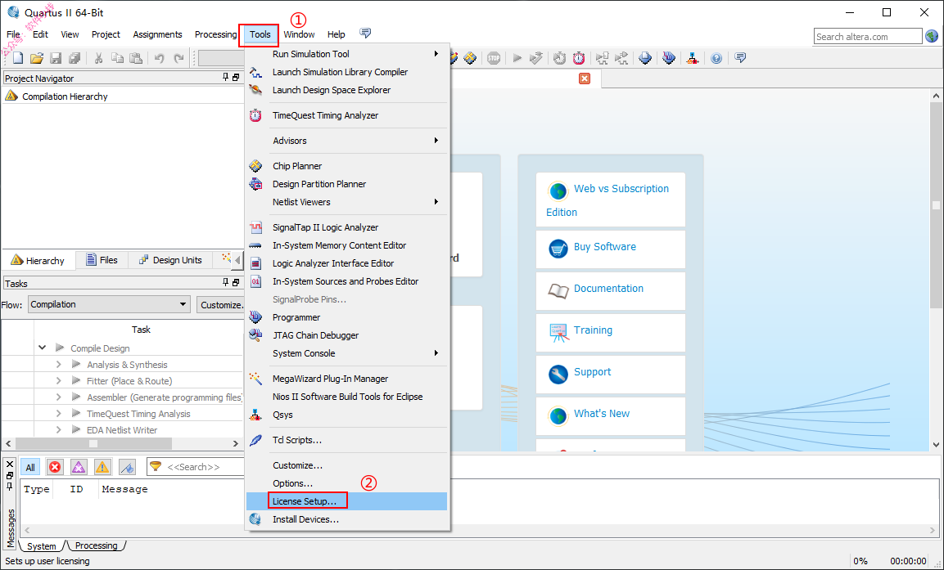Click the Search altera.com field
944x570 pixels.
868,37
